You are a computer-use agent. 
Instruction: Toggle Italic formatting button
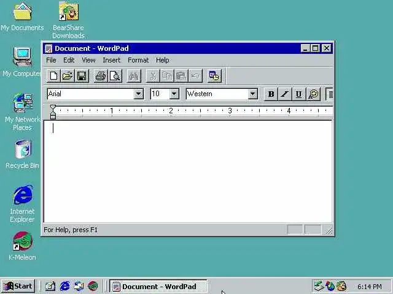[x=285, y=94]
